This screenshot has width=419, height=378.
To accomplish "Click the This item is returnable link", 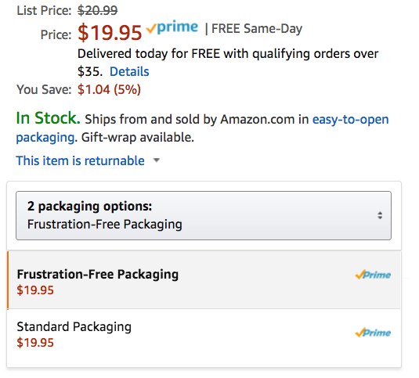I will pos(81,160).
